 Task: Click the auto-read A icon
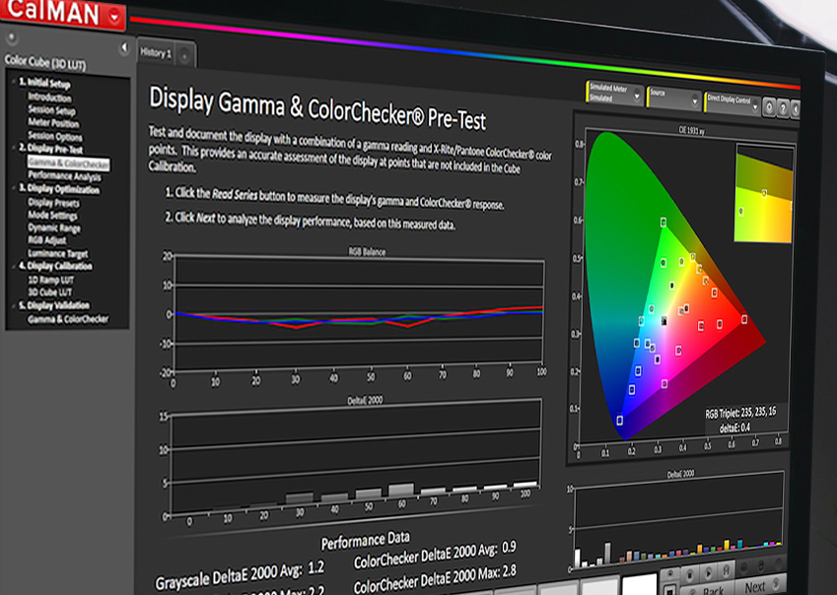[726, 570]
